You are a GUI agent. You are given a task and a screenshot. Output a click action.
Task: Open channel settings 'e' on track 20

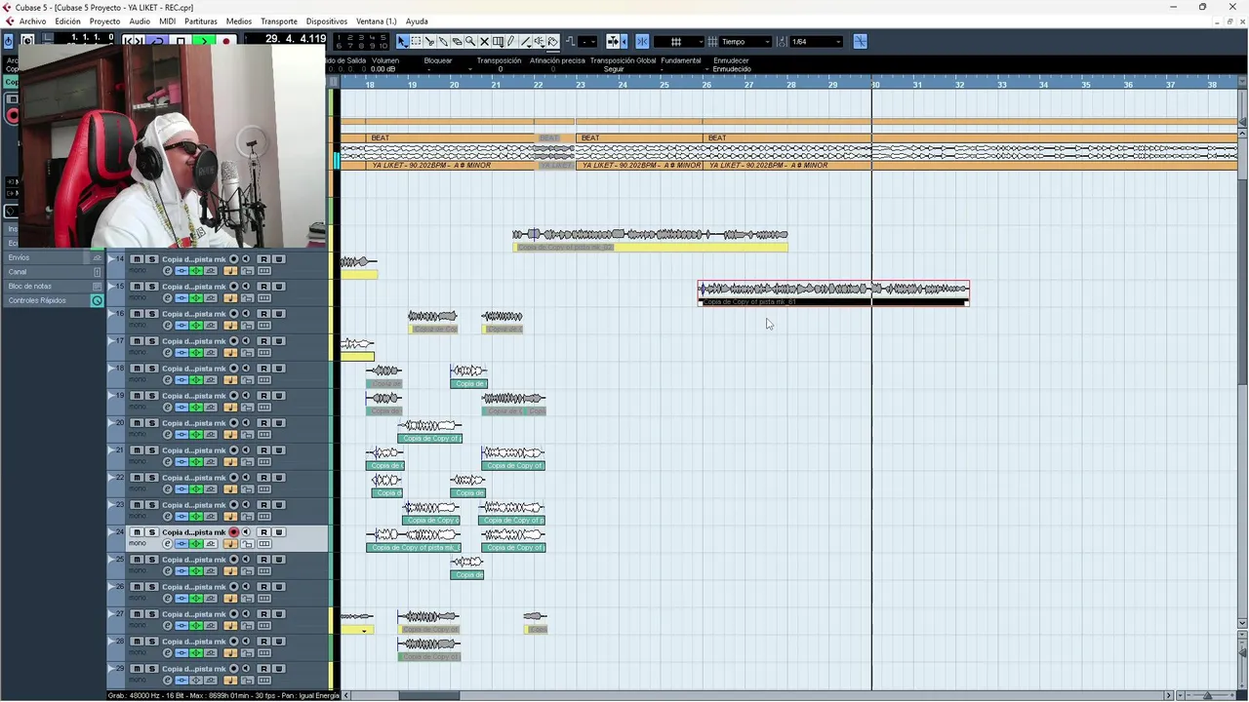pyautogui.click(x=168, y=435)
